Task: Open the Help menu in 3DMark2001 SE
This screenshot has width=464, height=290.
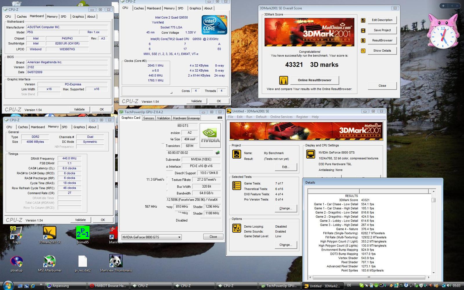Action: (x=315, y=117)
